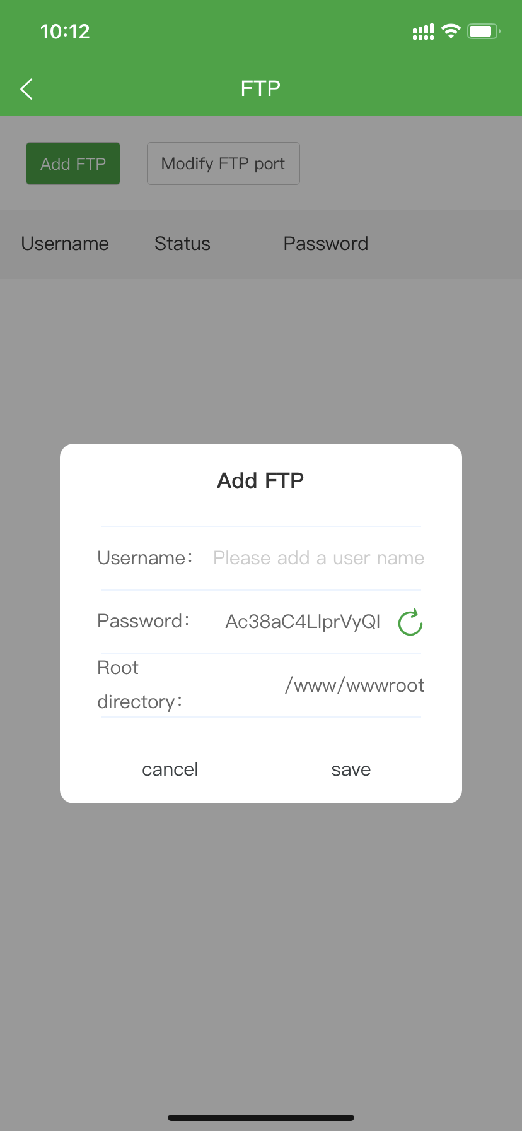
Task: Tap the battery indicator icon
Action: point(483,32)
